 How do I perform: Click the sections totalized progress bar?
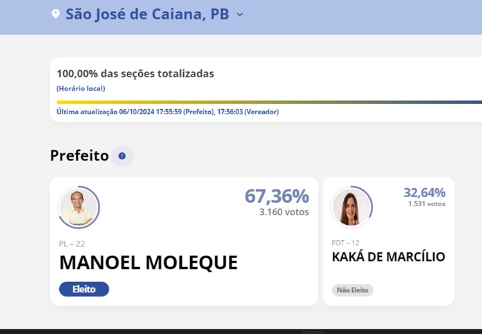(x=269, y=102)
